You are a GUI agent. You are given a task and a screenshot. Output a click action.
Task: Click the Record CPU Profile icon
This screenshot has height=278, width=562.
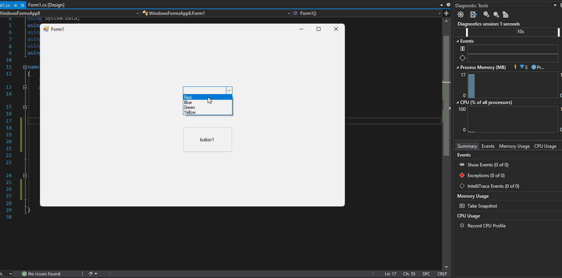pos(461,225)
